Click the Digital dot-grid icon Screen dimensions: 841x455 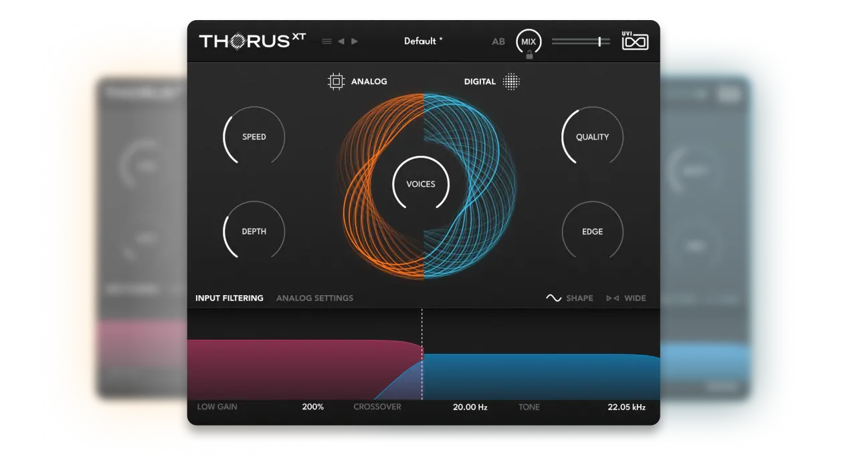point(511,82)
